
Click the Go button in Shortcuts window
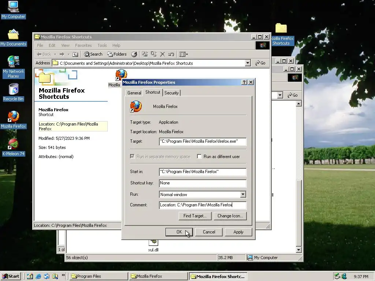(260, 63)
